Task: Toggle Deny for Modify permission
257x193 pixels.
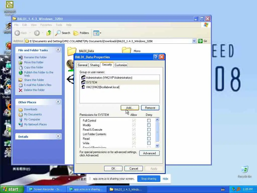Action: [149, 125]
